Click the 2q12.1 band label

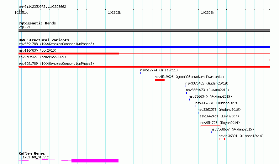pos(24,27)
